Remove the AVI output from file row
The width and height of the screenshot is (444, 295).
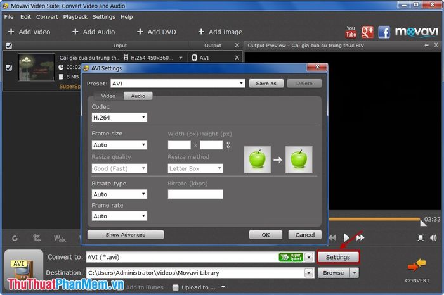[237, 58]
